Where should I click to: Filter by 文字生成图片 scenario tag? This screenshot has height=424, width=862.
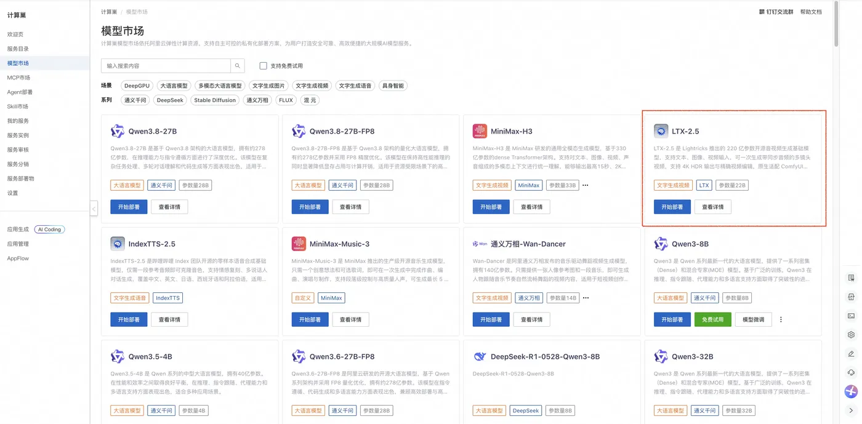[x=268, y=86]
